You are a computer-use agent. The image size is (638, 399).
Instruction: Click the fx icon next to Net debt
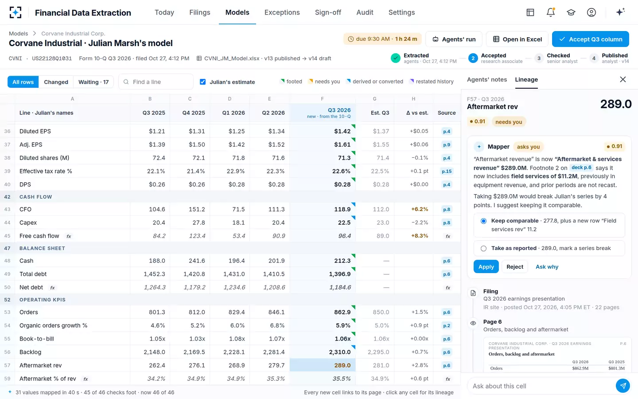pos(53,288)
